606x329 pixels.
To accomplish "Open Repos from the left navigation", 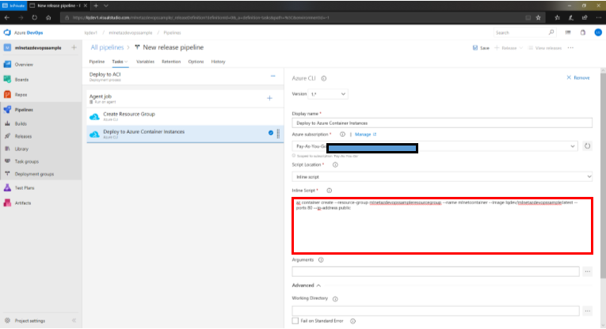I will pyautogui.click(x=22, y=94).
